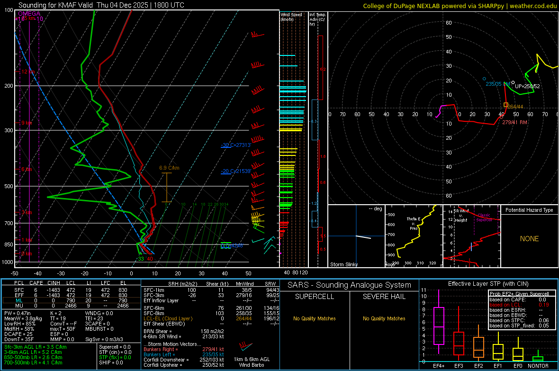
Task: Click the 'SigSvr = 0 m3/s3' value
Action: (x=104, y=340)
